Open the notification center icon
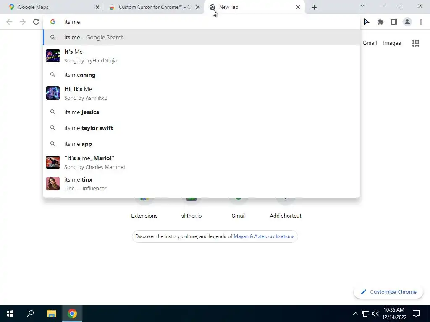The width and height of the screenshot is (430, 322). pos(416,314)
